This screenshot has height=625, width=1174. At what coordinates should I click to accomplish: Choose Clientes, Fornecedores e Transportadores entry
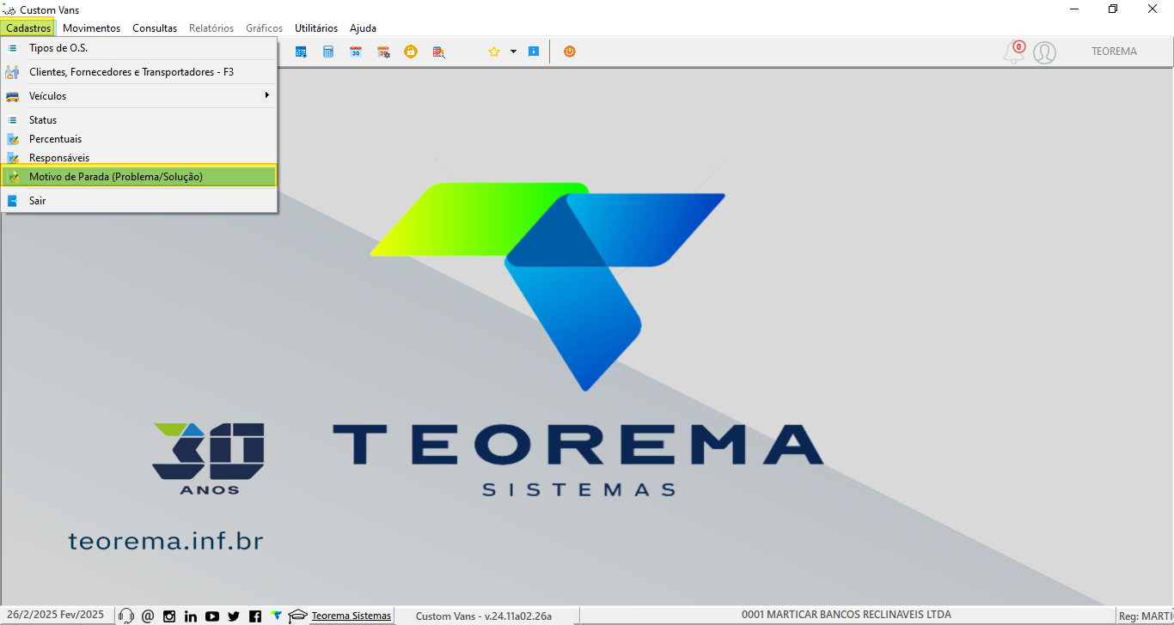tap(139, 72)
